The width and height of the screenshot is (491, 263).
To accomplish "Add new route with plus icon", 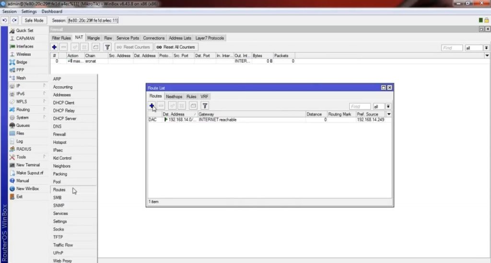I will coord(152,106).
